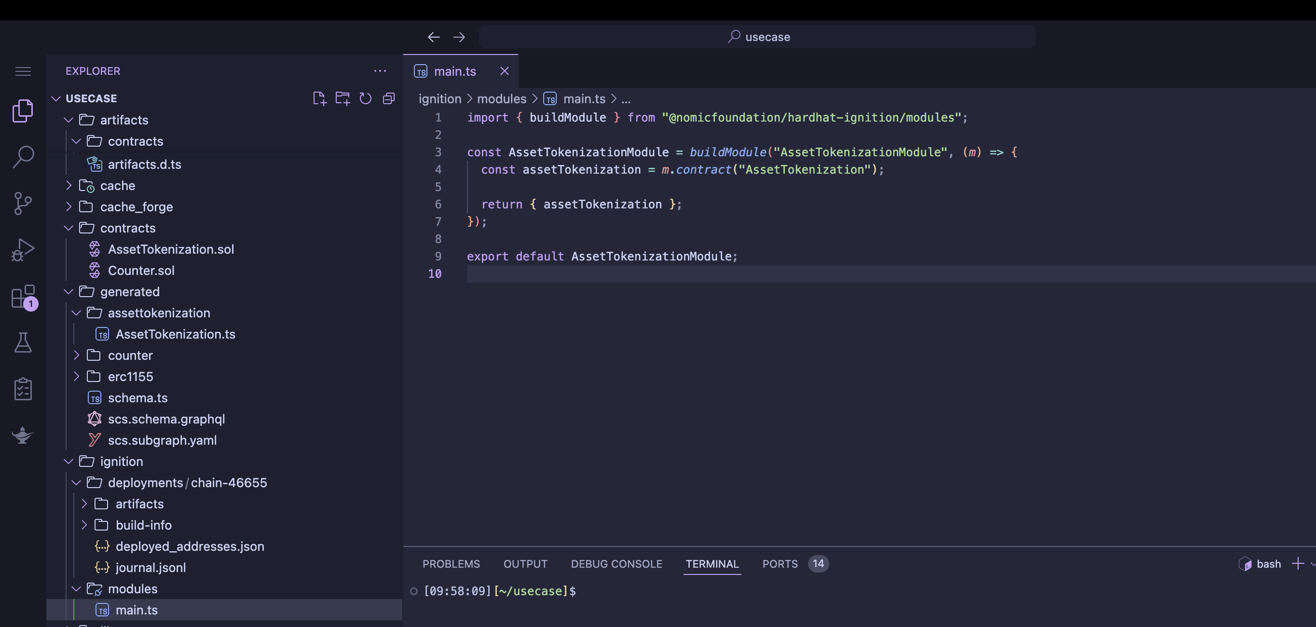Click the modules breadcrumb segment
Screen dimensions: 1316x627
[501, 98]
